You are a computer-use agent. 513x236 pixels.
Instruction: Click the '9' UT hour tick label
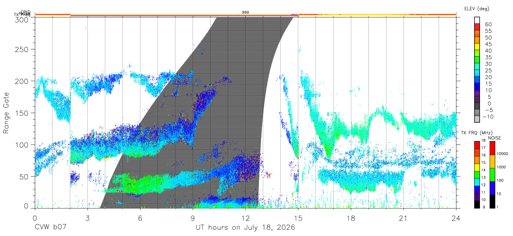click(193, 218)
